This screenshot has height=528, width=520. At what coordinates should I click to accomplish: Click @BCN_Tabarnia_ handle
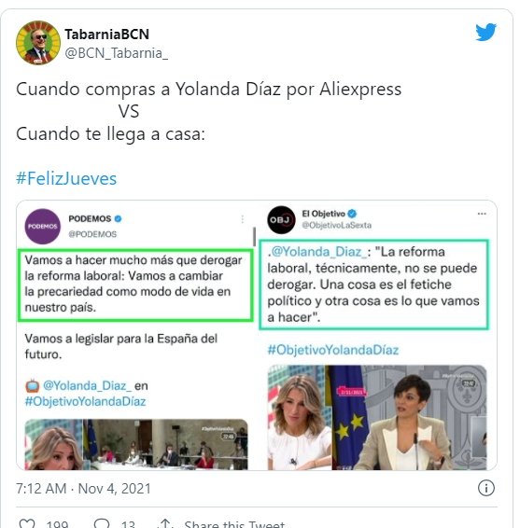click(117, 53)
